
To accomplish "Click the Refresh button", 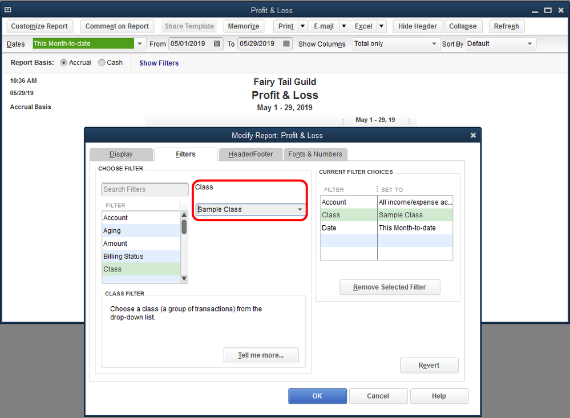I will click(x=507, y=26).
